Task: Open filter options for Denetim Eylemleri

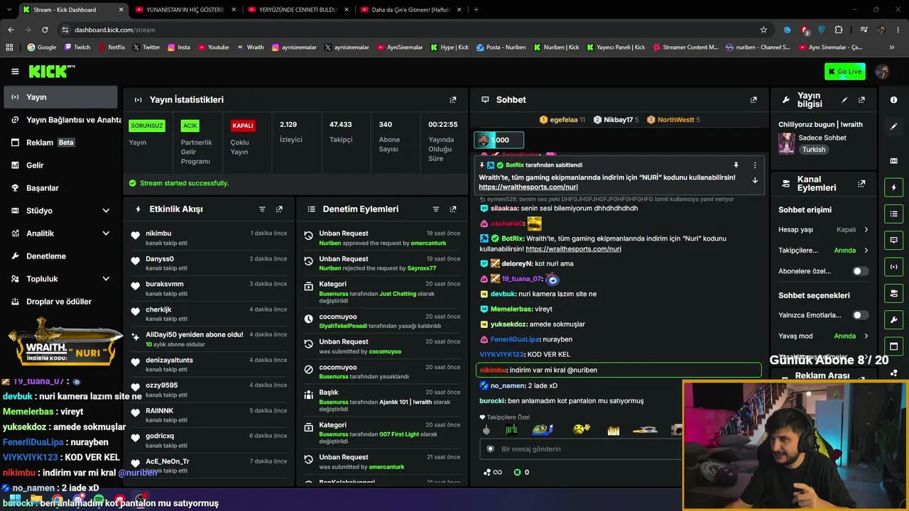Action: coord(436,209)
